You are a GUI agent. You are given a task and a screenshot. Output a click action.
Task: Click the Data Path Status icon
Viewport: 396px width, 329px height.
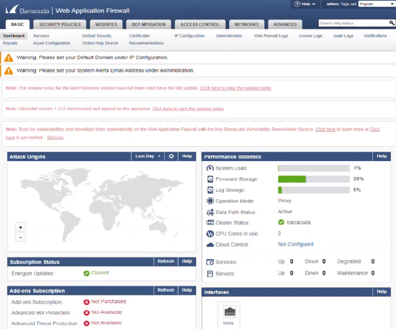(210, 213)
